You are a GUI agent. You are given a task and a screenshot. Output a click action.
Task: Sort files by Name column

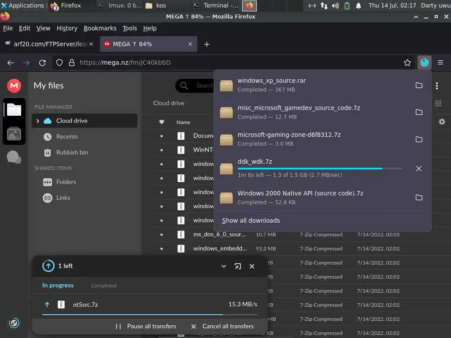tap(183, 122)
